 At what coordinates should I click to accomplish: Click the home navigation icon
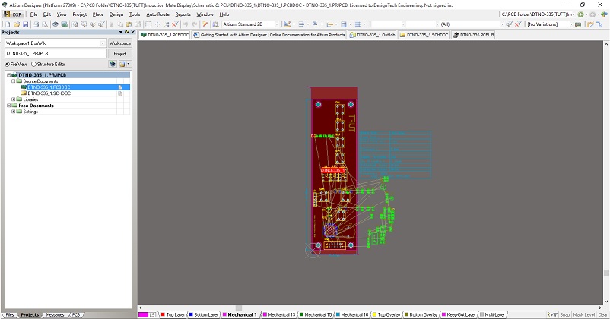click(604, 14)
